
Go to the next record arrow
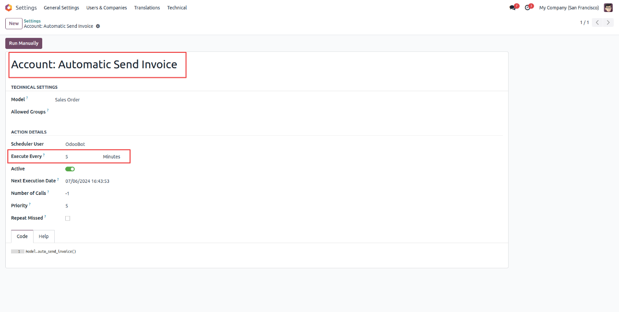[608, 23]
